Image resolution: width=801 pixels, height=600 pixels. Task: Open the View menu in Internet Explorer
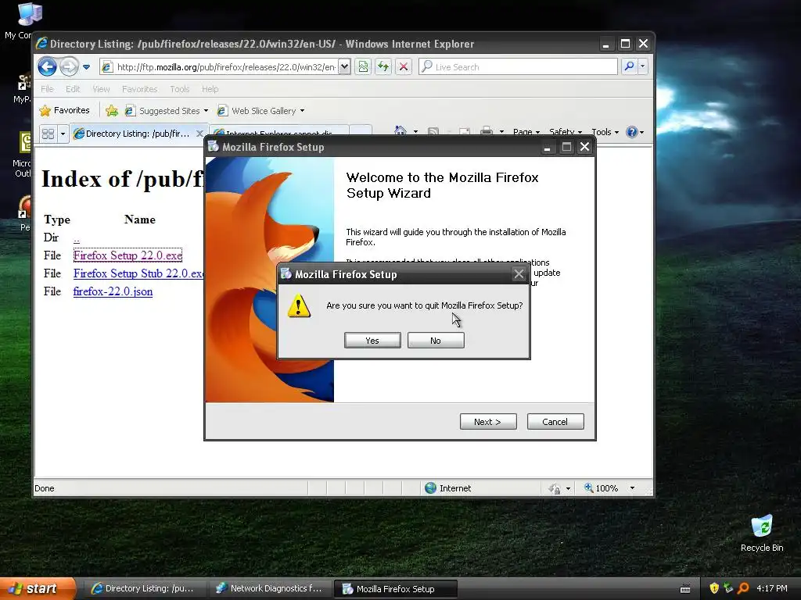pos(101,89)
